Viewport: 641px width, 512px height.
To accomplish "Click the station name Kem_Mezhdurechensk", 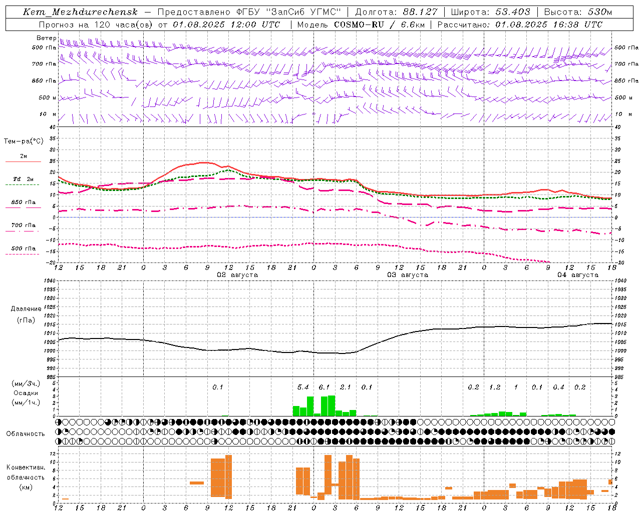I will (x=80, y=12).
